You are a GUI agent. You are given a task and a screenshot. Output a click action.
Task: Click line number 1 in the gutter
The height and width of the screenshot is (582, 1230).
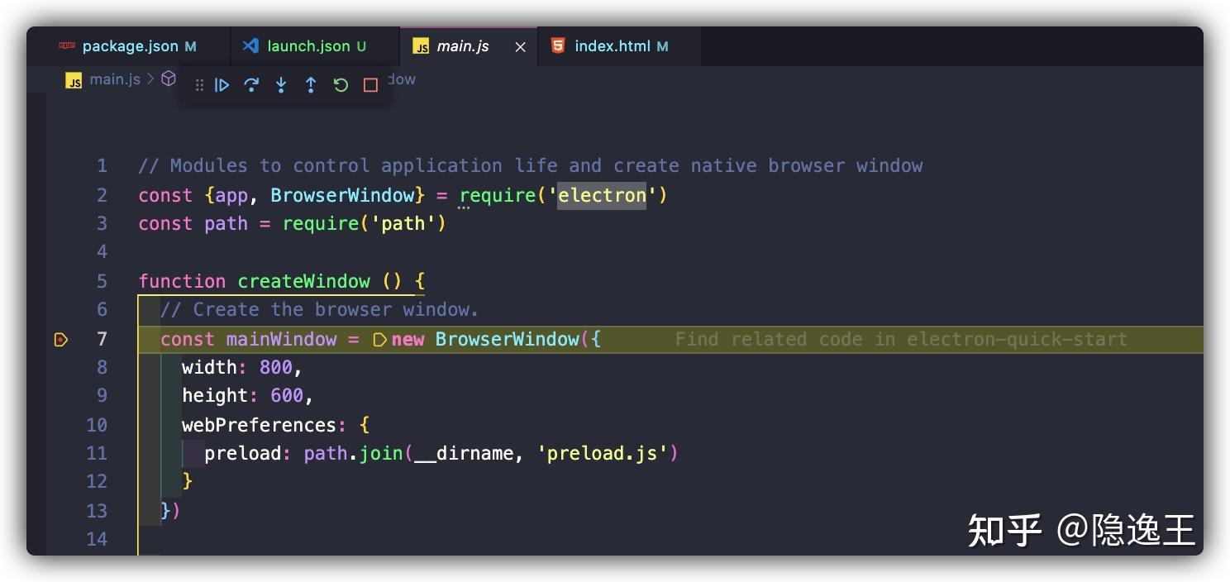tap(102, 165)
